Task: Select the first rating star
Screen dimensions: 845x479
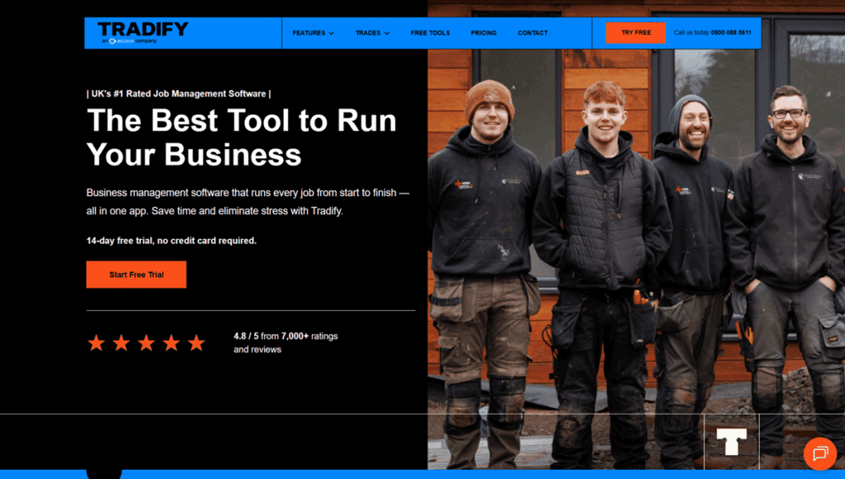Action: click(97, 342)
